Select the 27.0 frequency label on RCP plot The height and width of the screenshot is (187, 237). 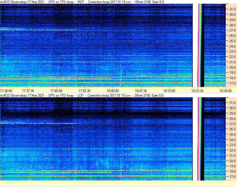pyautogui.click(x=232, y=30)
